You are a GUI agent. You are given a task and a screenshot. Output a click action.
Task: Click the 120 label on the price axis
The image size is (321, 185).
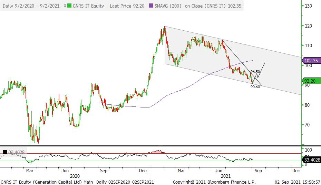[308, 26]
